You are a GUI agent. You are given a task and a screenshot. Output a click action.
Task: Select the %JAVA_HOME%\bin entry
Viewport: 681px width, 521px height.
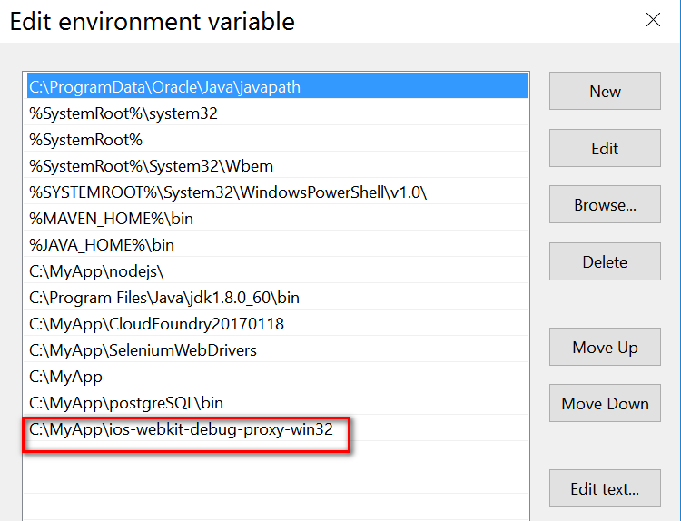point(278,244)
